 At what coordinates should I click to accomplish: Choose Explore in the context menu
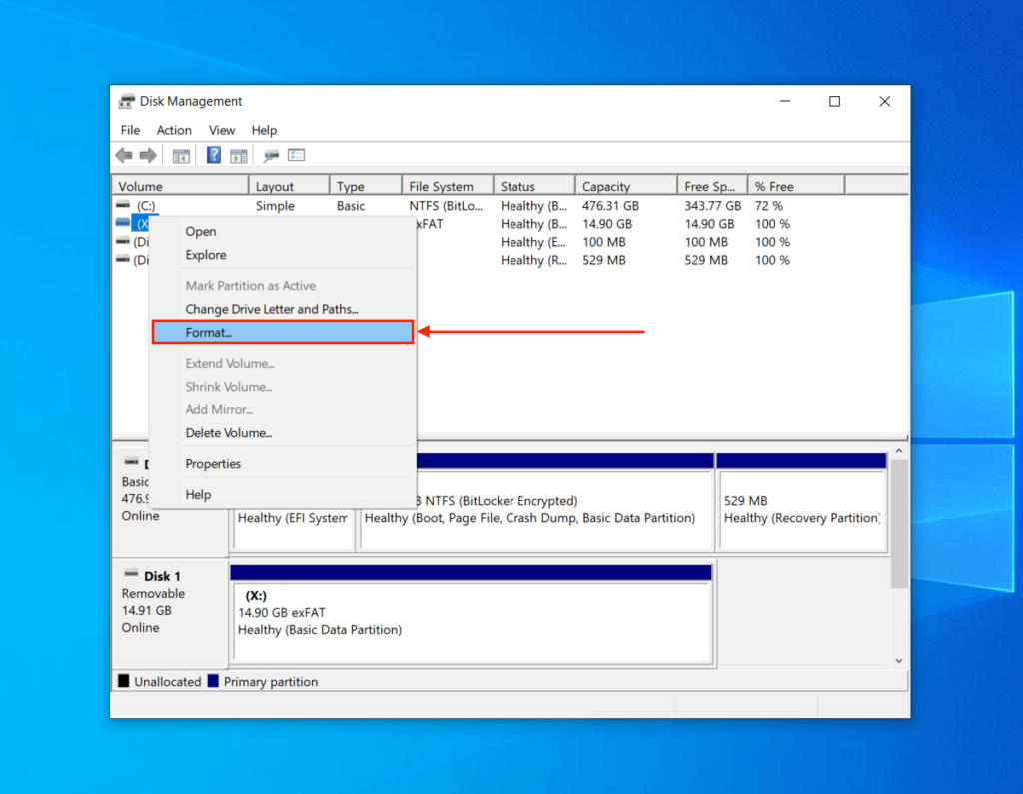tap(205, 255)
